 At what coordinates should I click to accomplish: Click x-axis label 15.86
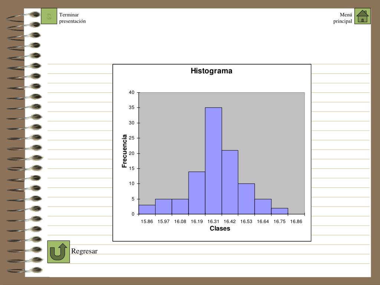click(x=147, y=221)
